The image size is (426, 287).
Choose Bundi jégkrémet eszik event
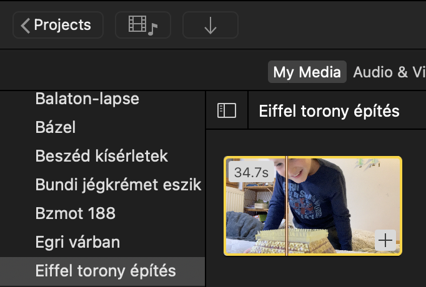coord(117,185)
